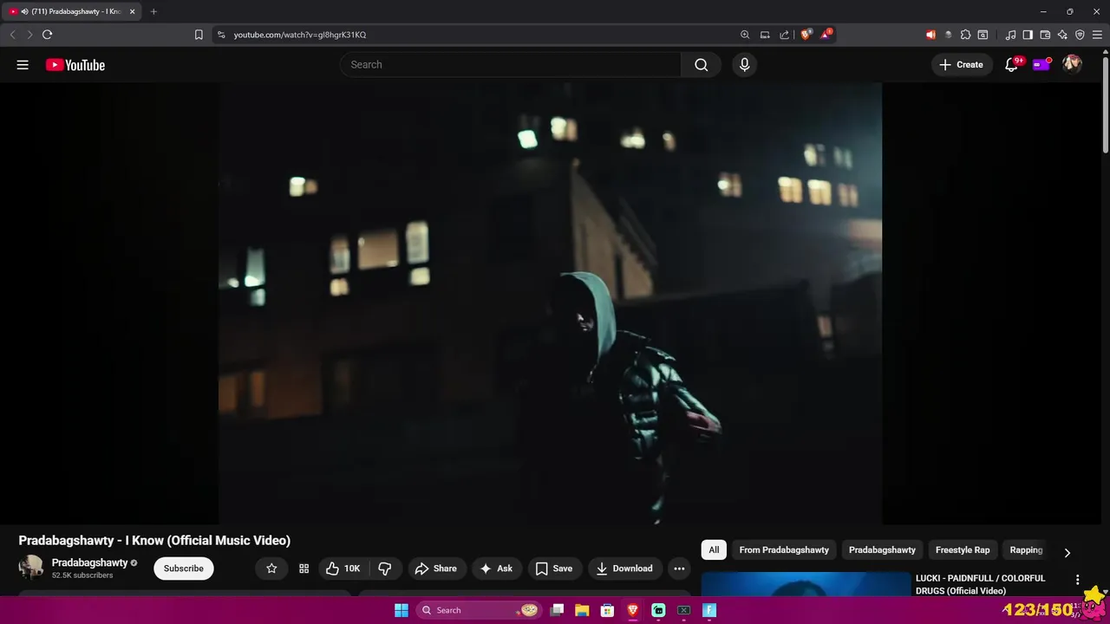Click the video player to pause
Viewport: 1110px width, 624px height.
click(x=550, y=303)
